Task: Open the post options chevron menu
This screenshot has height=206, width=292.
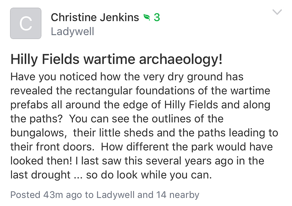Action: [x=277, y=12]
